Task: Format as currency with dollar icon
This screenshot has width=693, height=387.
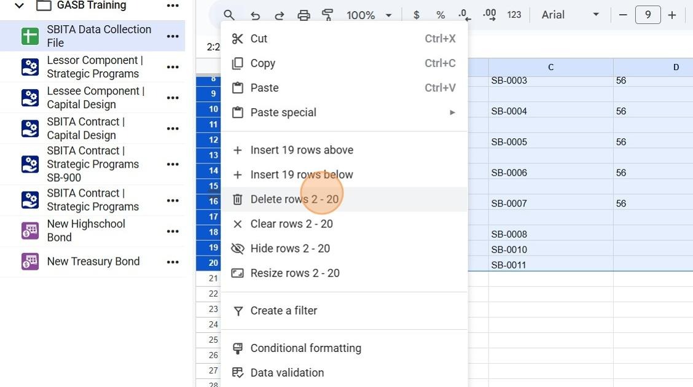Action: (x=417, y=15)
